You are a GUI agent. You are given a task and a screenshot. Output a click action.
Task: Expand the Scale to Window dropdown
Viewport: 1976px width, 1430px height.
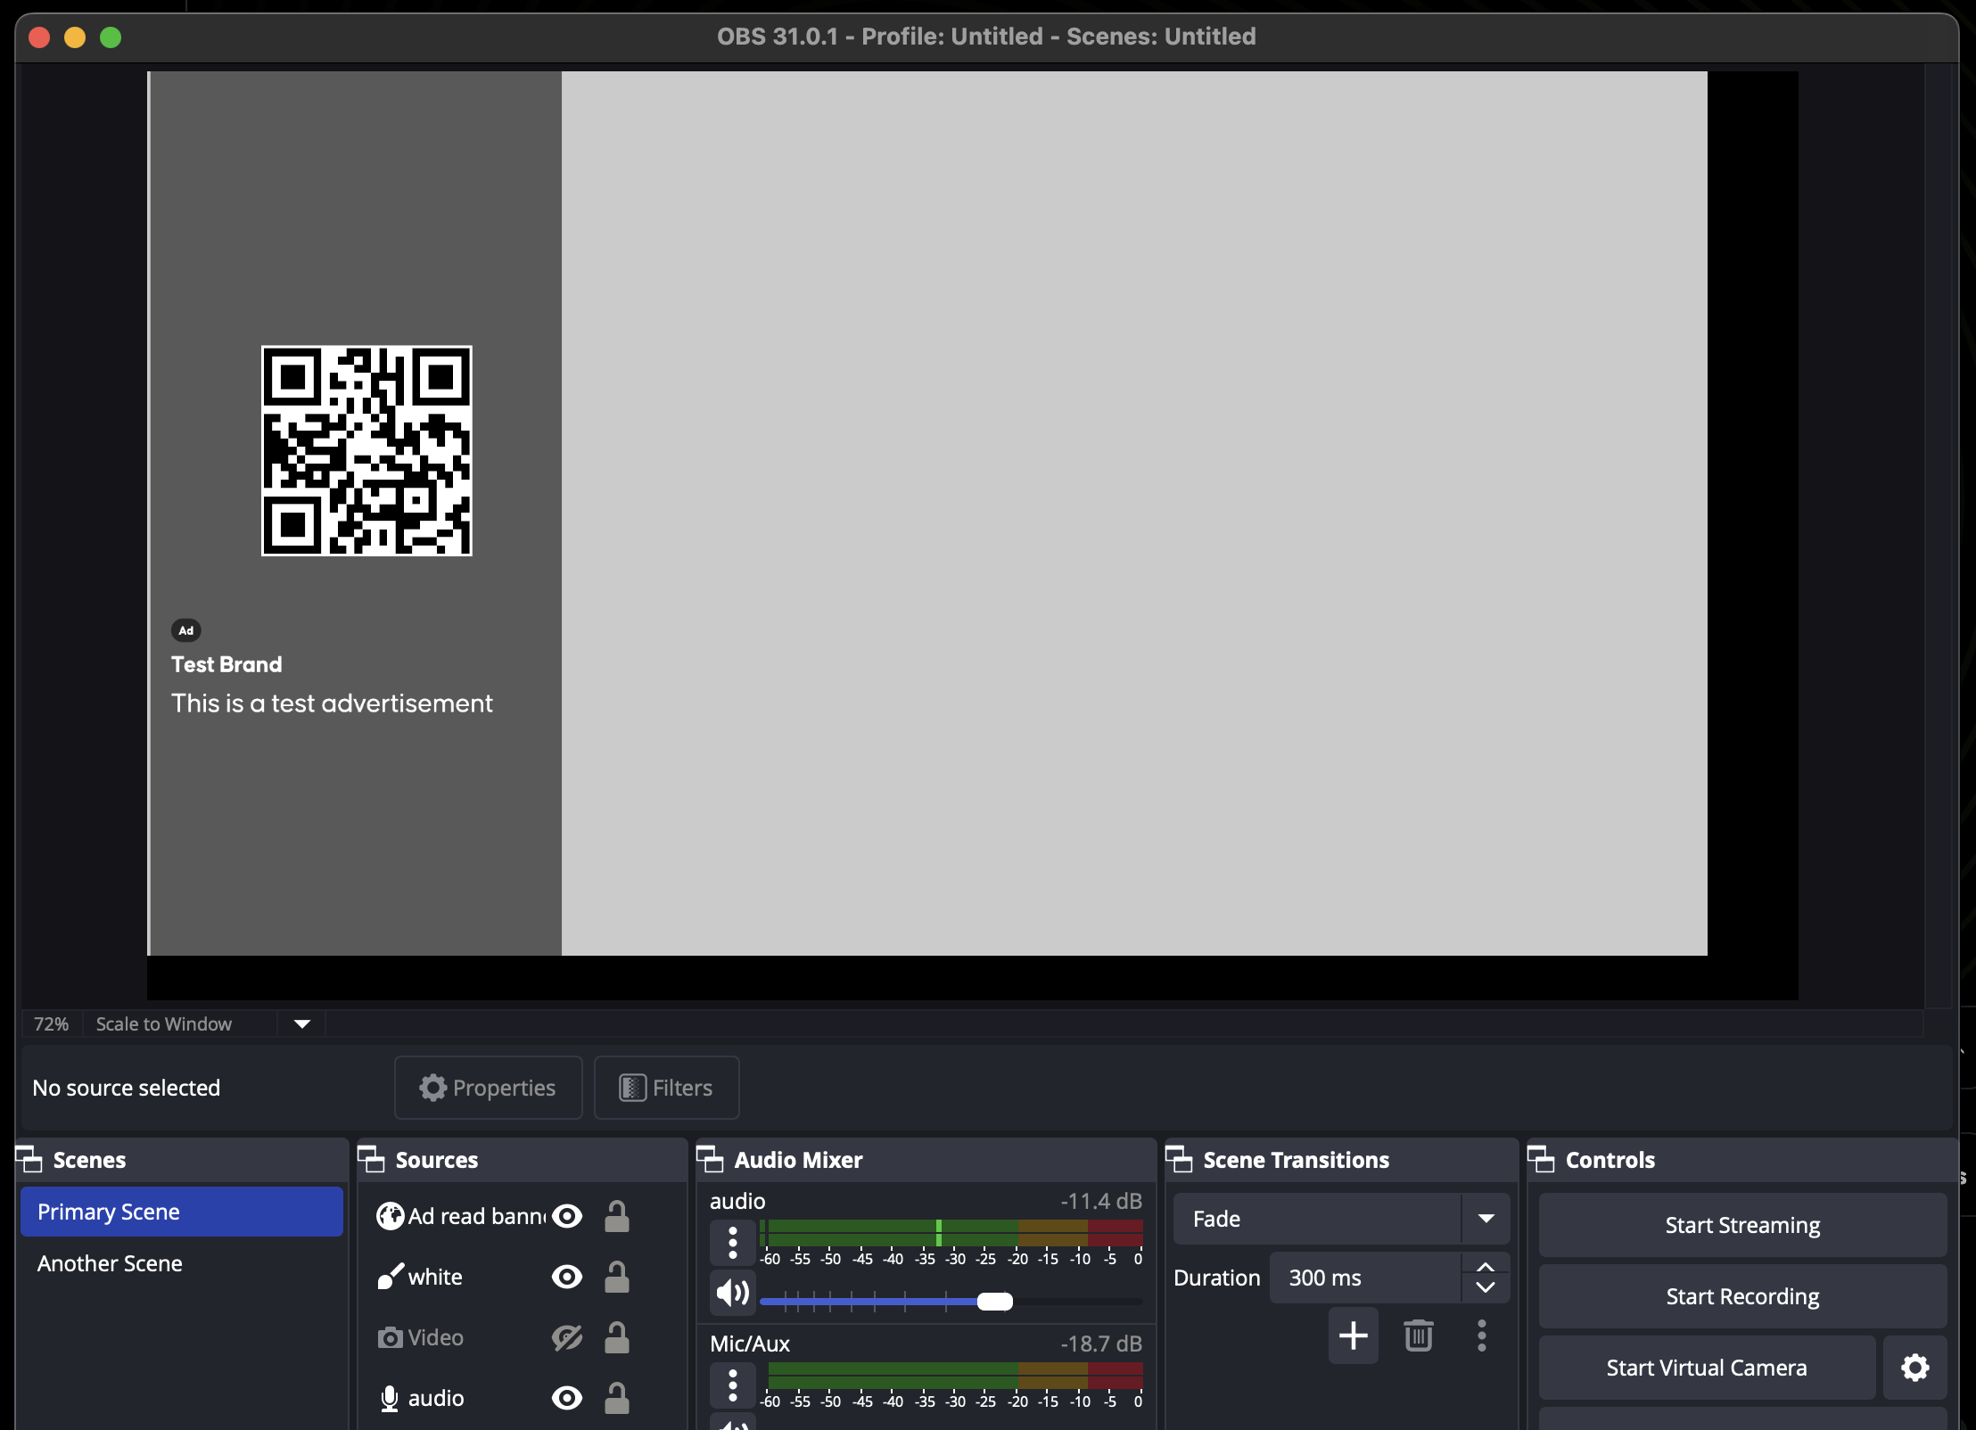click(301, 1023)
